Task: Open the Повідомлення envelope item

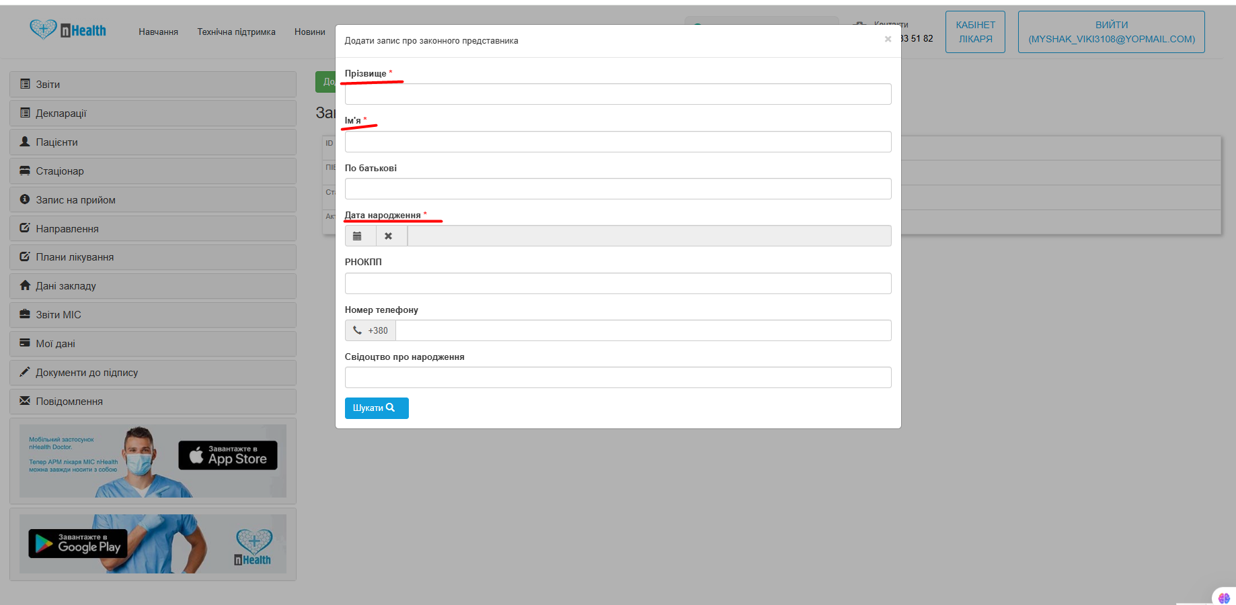Action: click(153, 402)
